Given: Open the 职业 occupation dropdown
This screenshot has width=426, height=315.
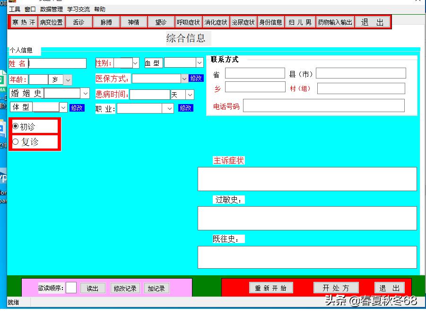Looking at the screenshot, I should (x=169, y=108).
